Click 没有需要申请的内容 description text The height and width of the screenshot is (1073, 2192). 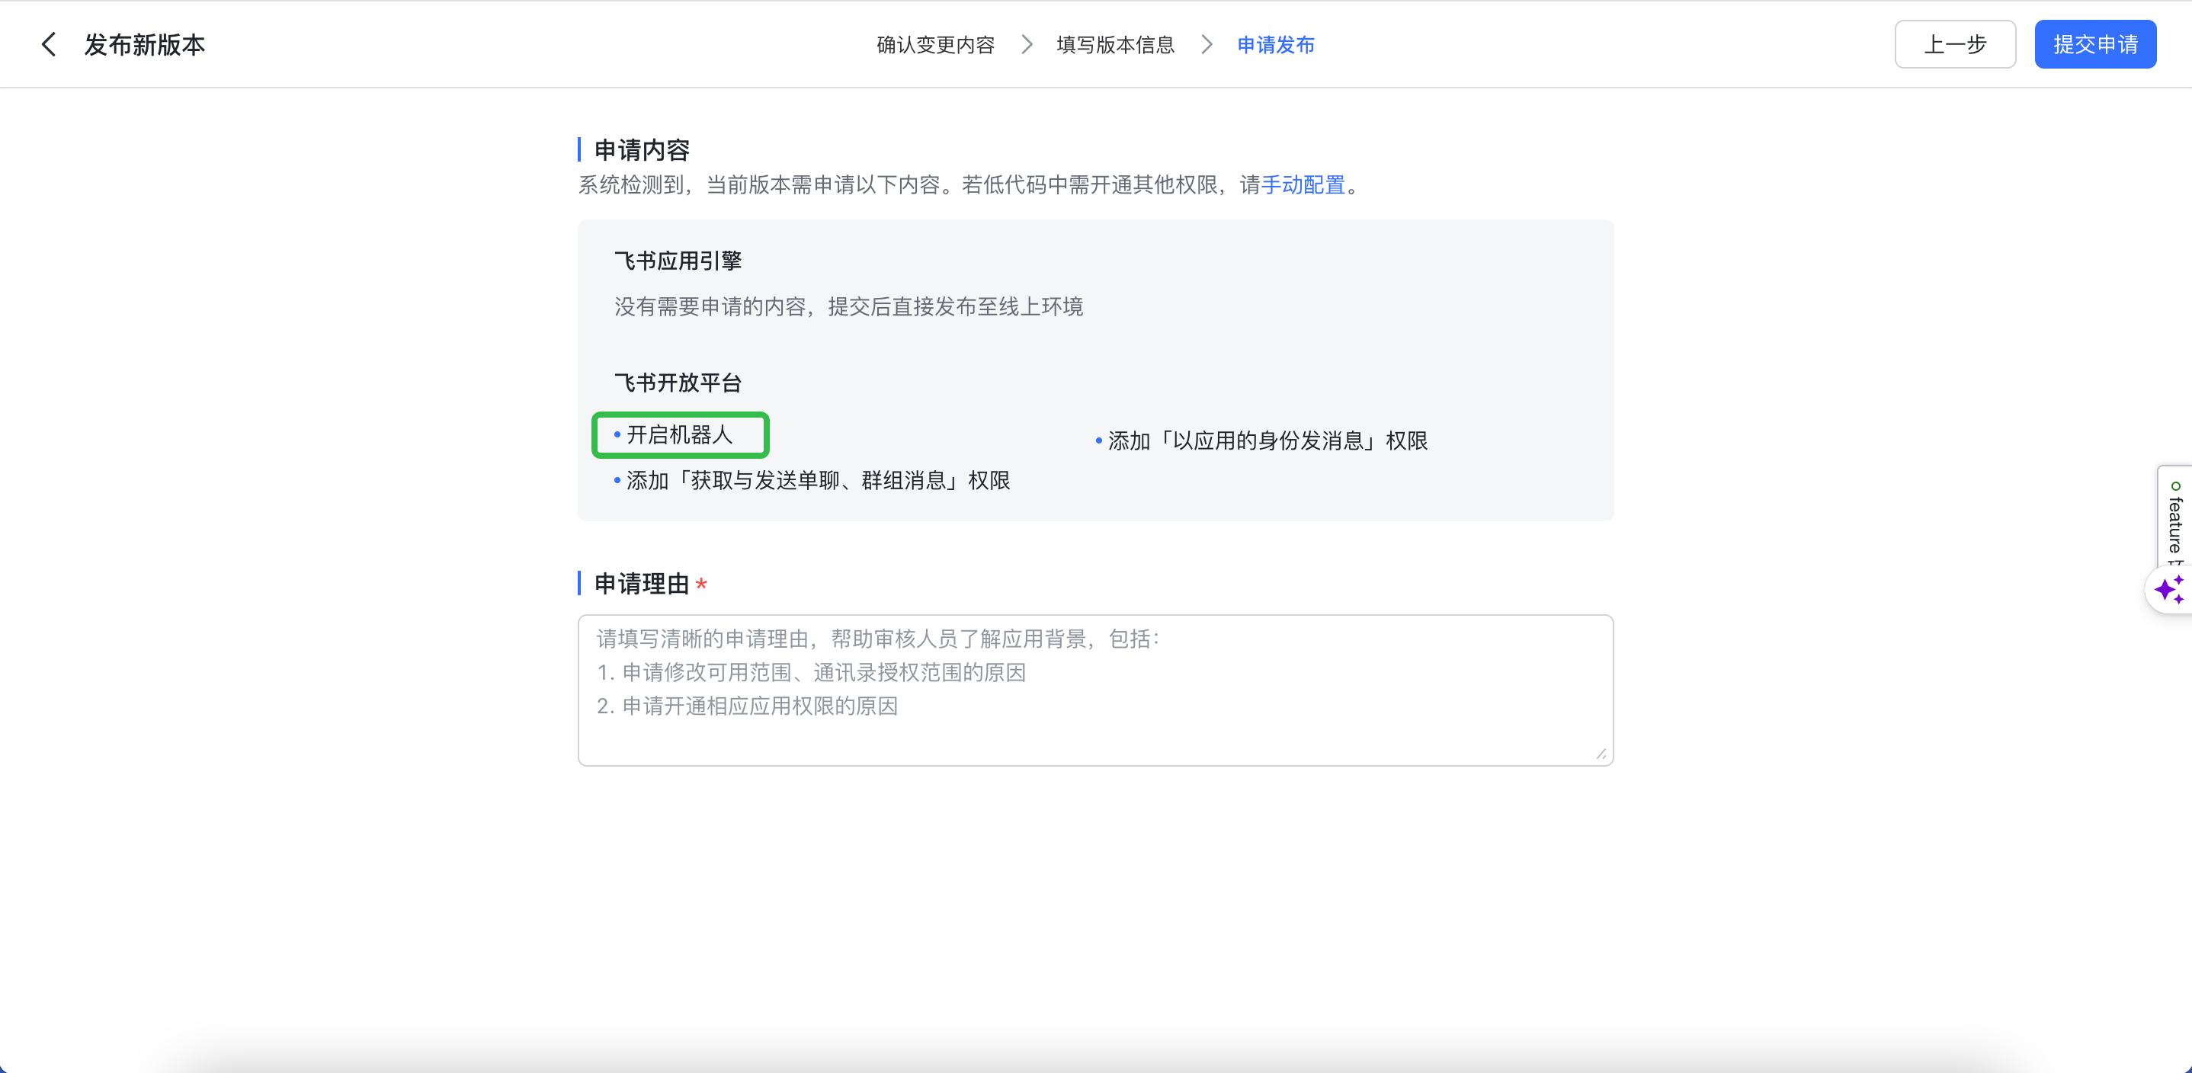[x=848, y=306]
